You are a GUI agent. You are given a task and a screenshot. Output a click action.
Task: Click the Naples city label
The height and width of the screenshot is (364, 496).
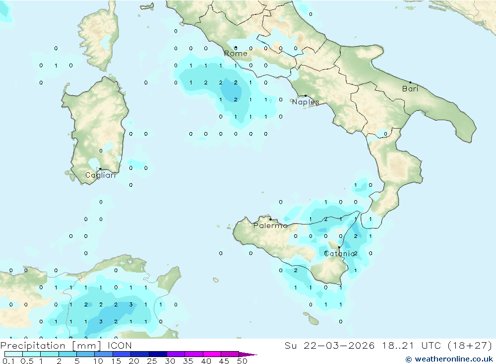pos(306,102)
